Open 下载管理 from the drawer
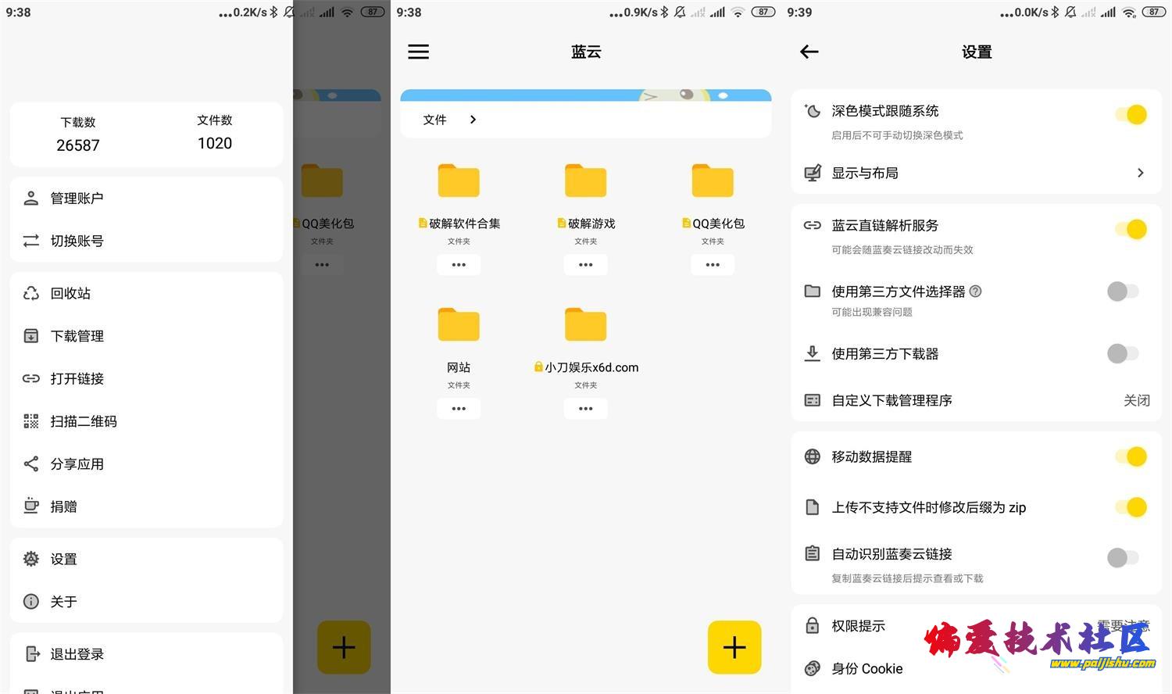The image size is (1172, 694). (x=146, y=336)
